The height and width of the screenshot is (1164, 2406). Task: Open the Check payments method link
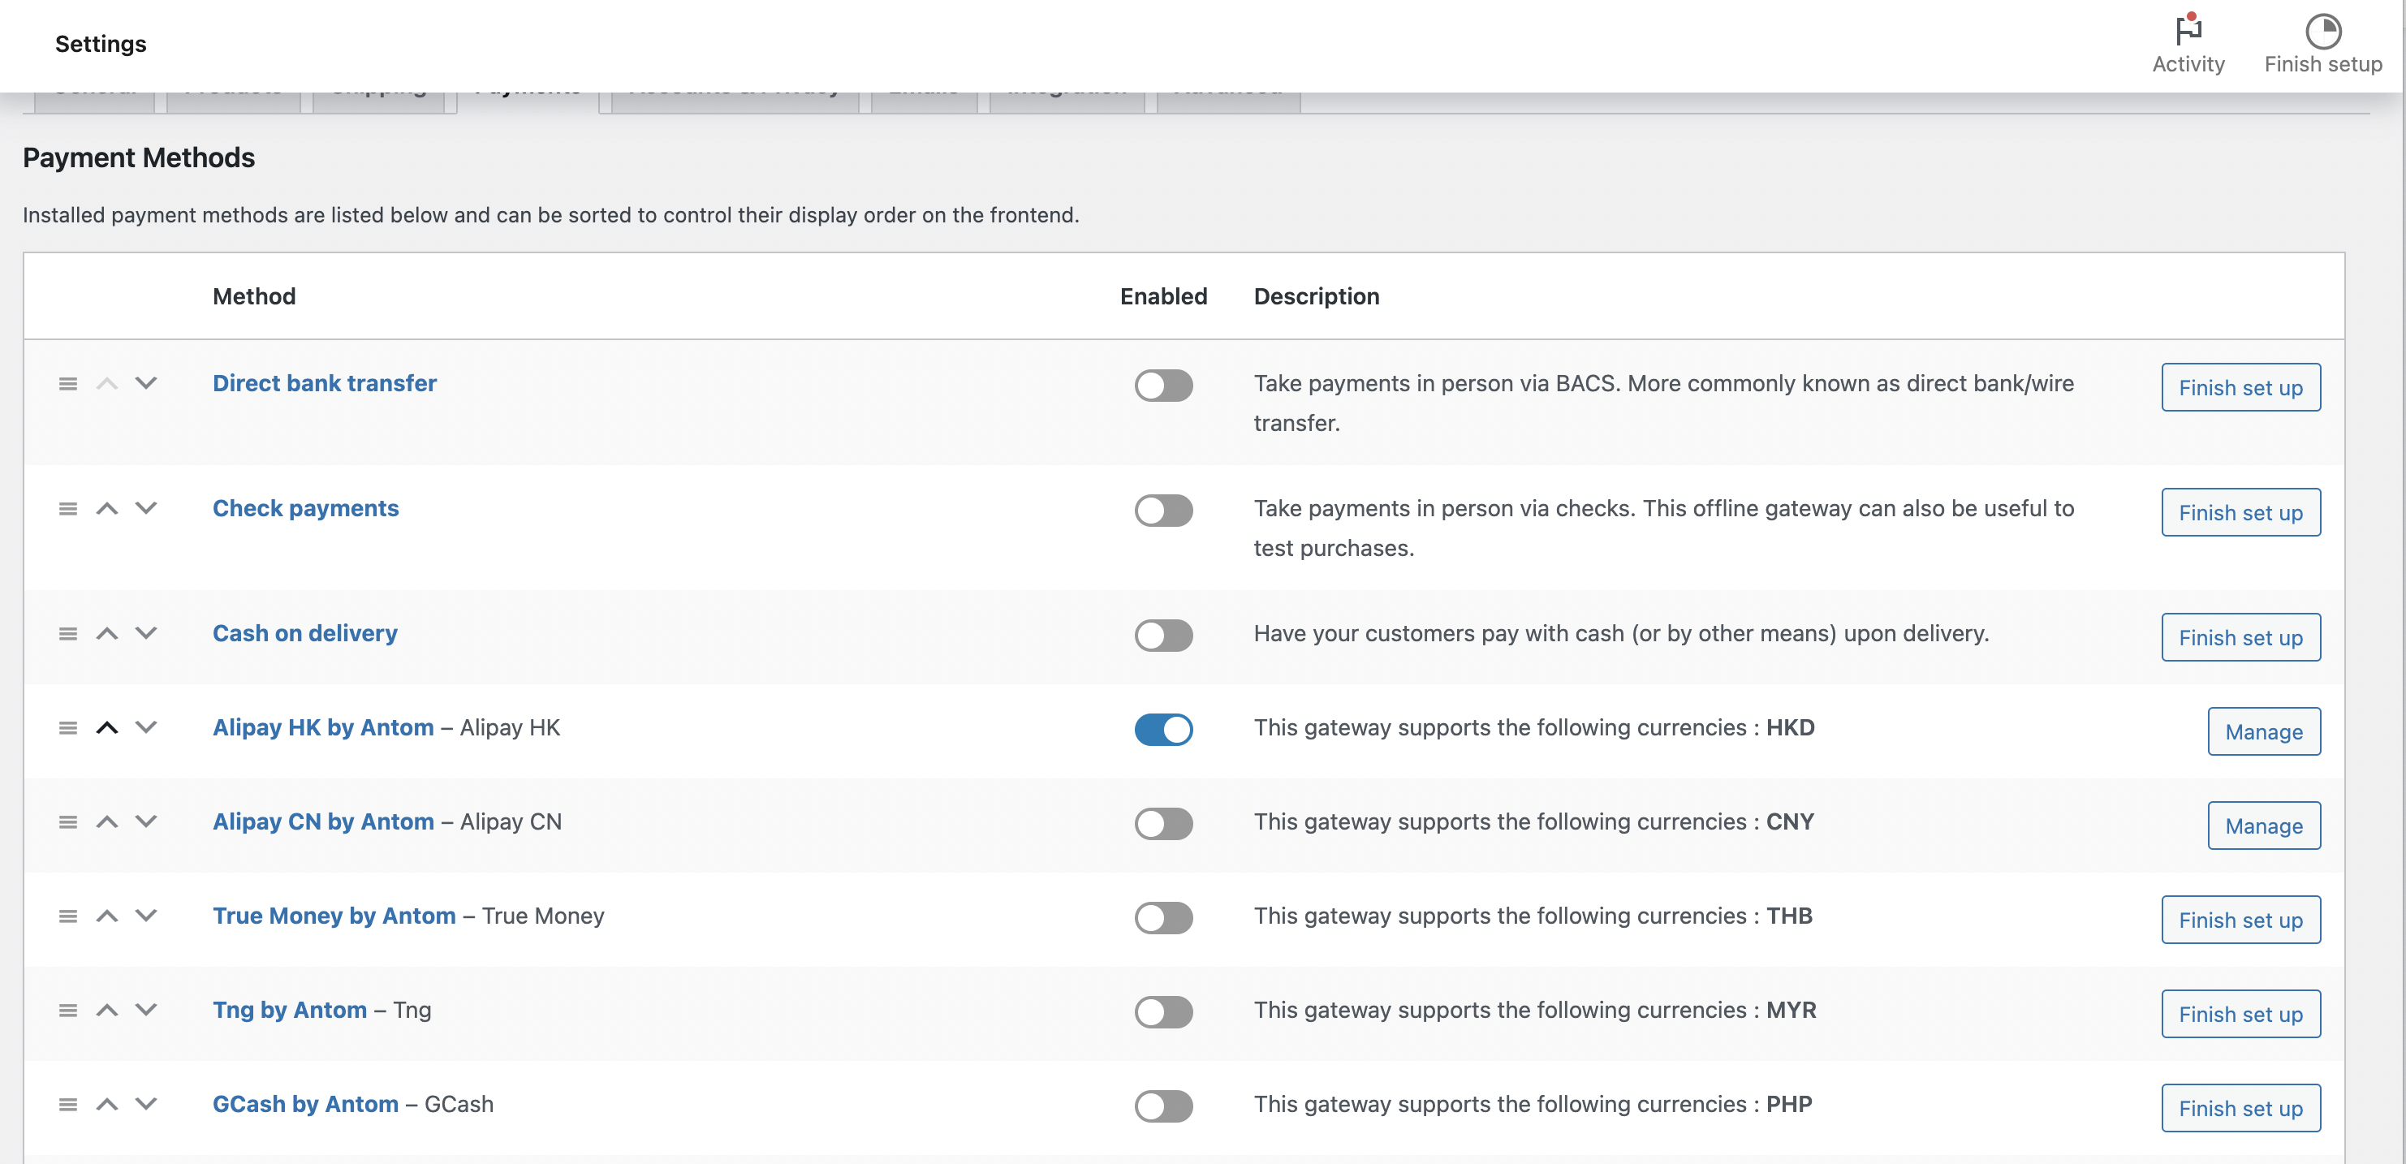pyautogui.click(x=305, y=508)
